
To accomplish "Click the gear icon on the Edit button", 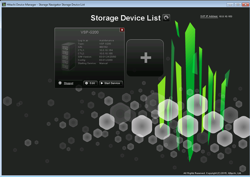I will point(86,83).
